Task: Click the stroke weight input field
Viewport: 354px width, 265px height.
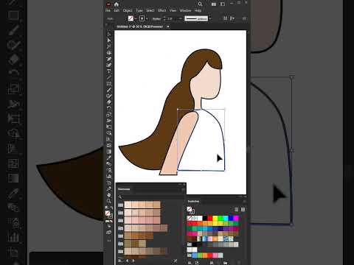Action: (172, 18)
